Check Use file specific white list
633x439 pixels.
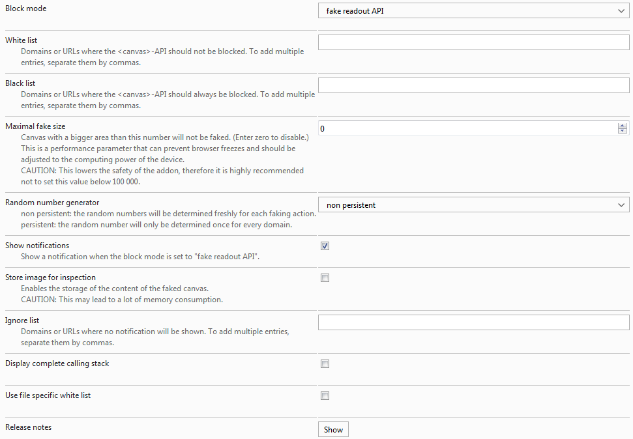pos(325,395)
